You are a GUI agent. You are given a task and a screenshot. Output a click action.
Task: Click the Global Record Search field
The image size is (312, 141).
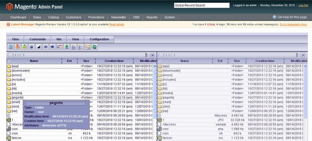click(202, 5)
